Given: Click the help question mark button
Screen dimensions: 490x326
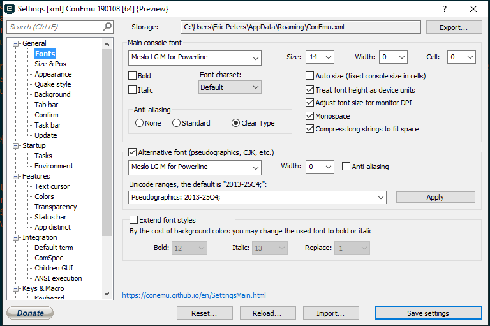Looking at the screenshot, I should pos(445,9).
